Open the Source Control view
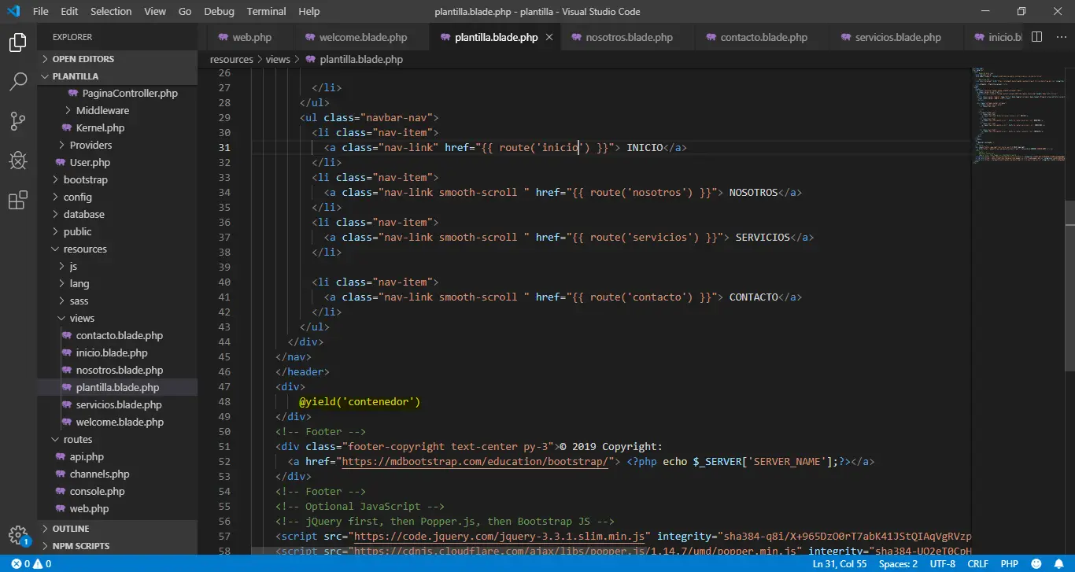 17,120
